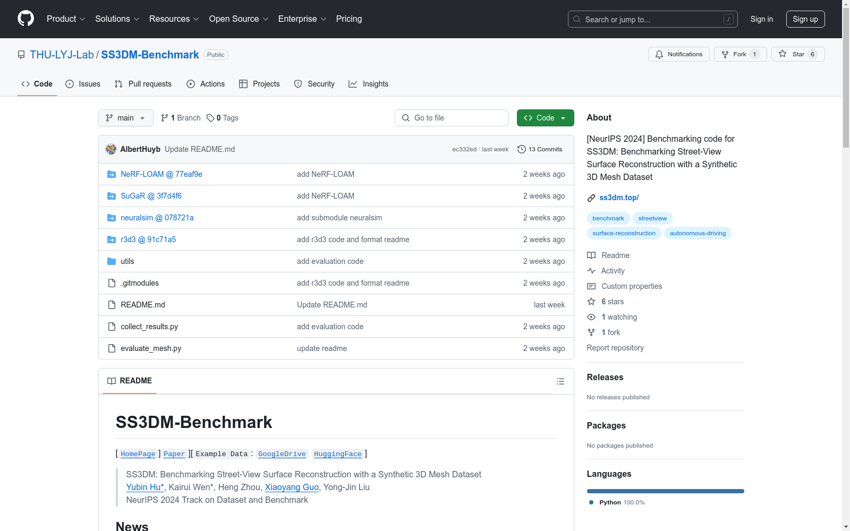850x531 pixels.
Task: Click the surface-reconstruction topic tag
Action: tap(624, 233)
